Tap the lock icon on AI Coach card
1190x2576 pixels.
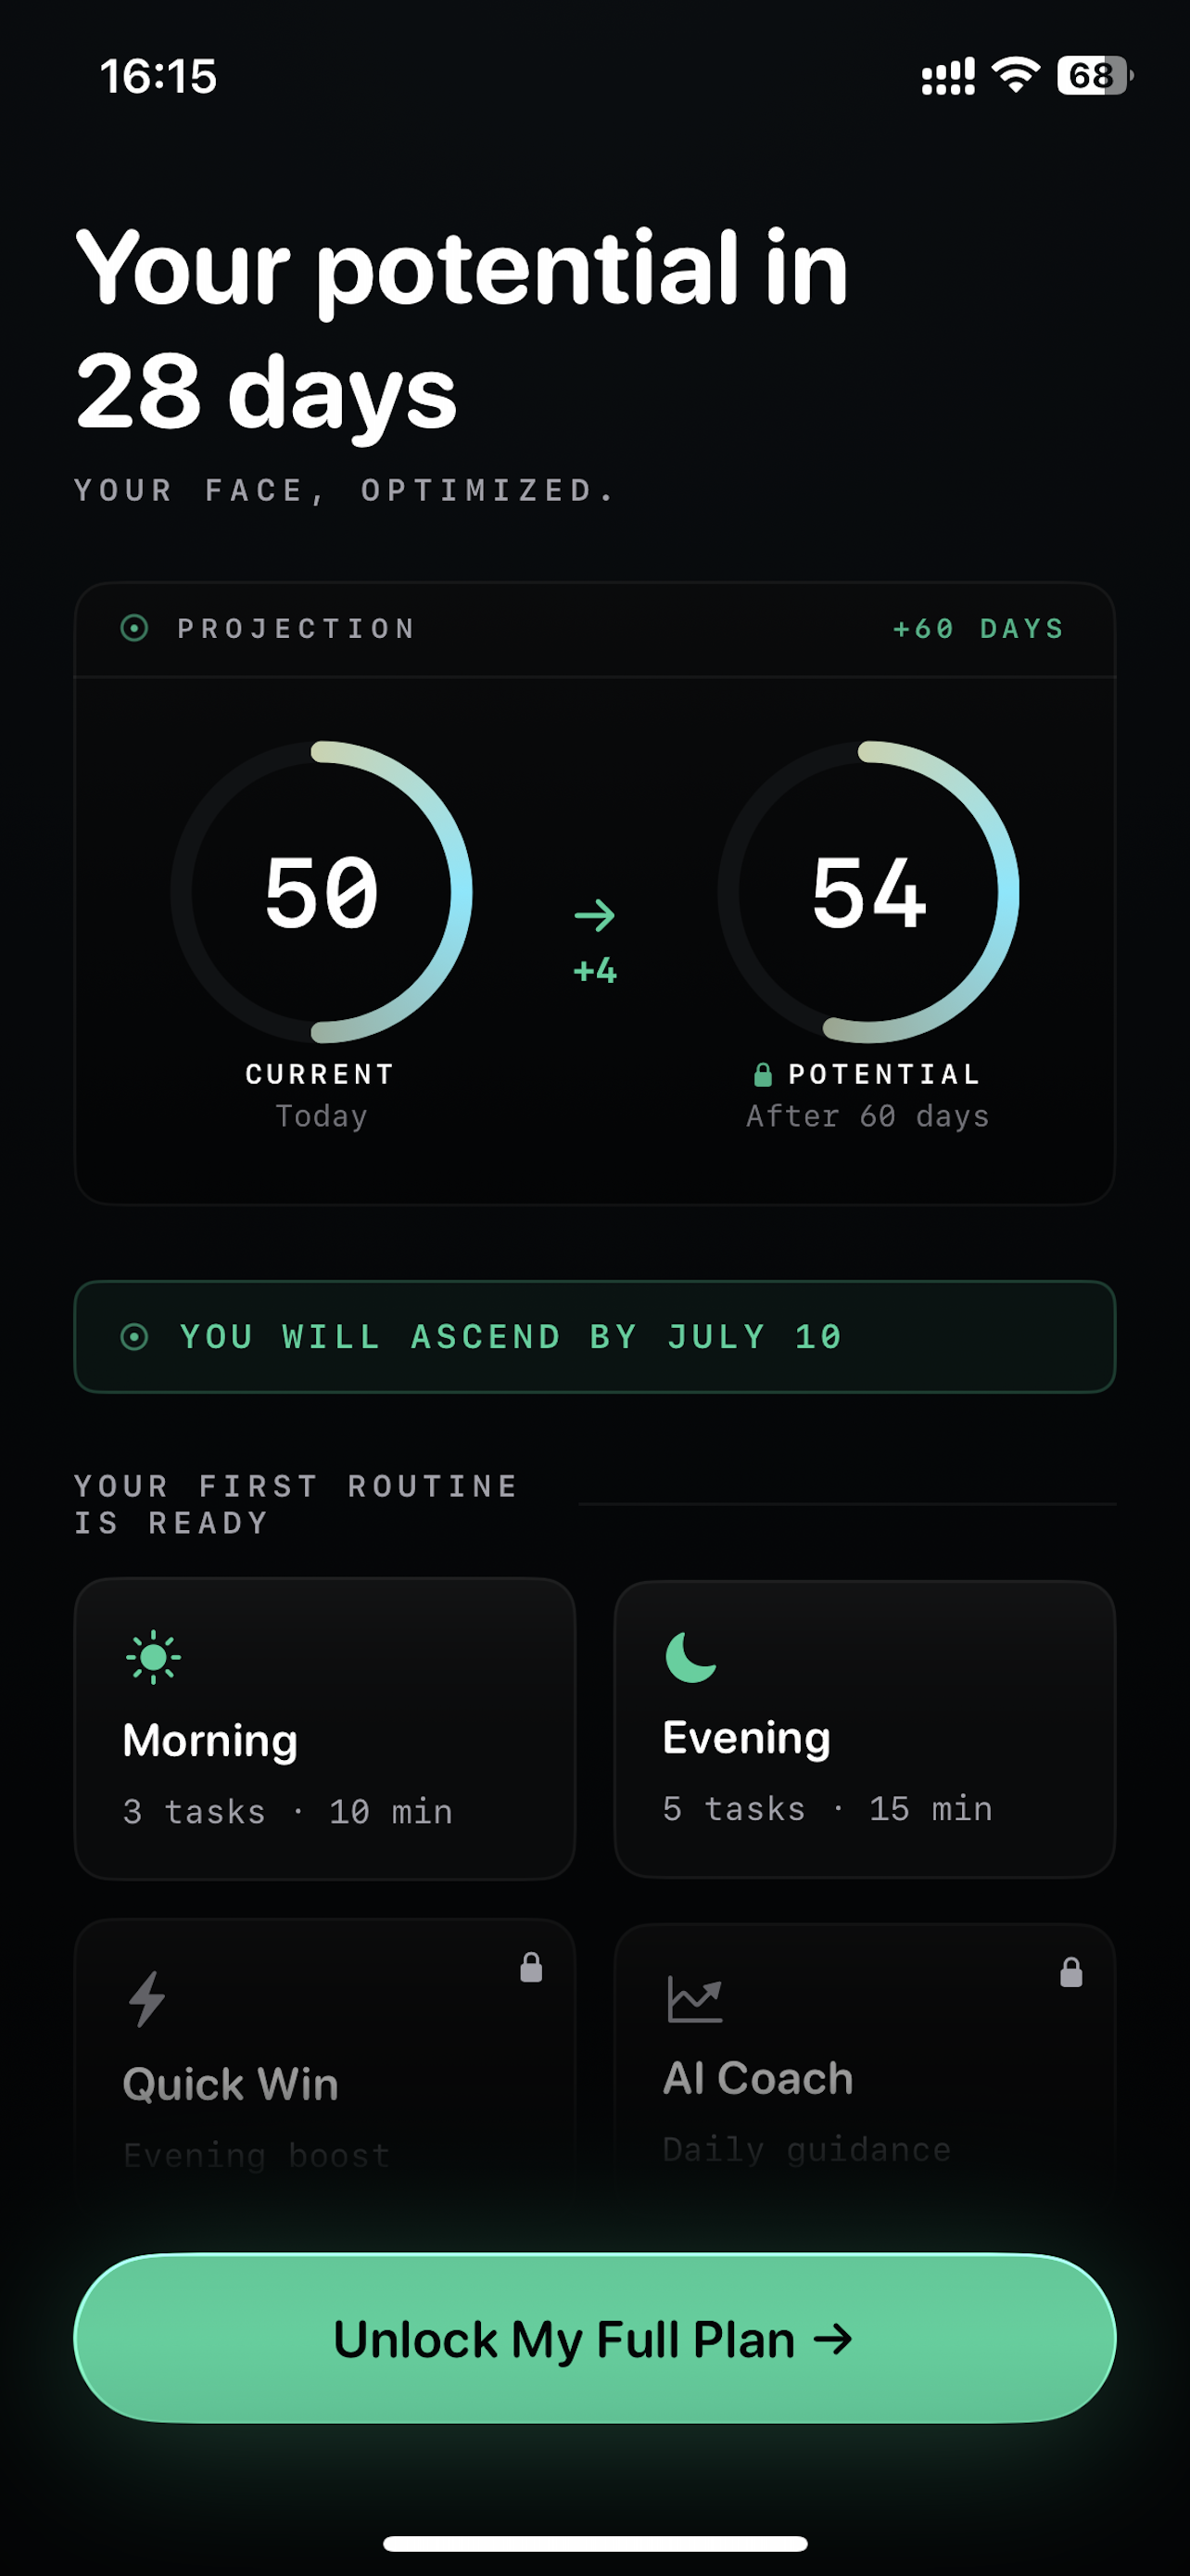tap(1071, 1972)
